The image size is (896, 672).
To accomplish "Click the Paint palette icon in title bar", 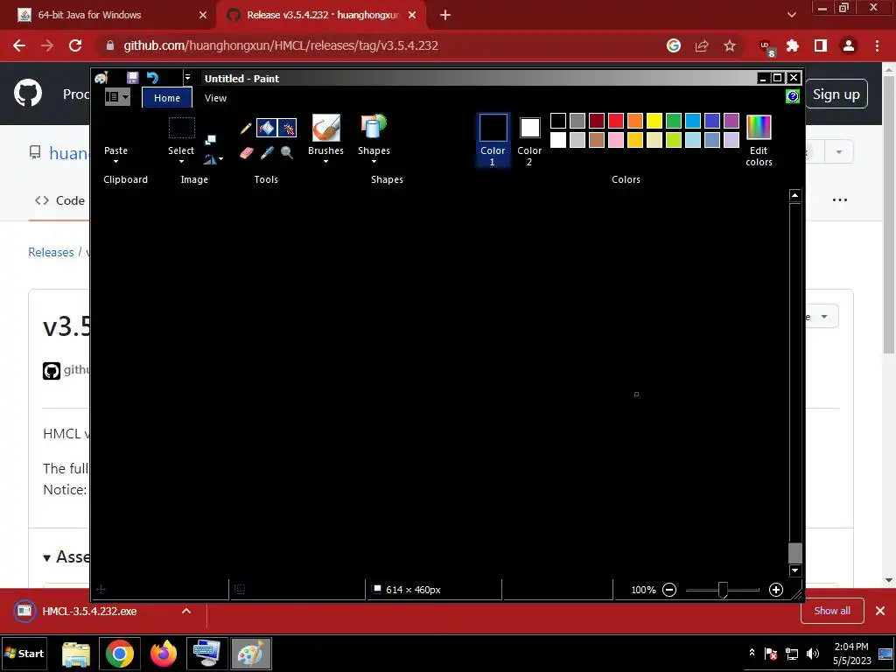I will tap(101, 78).
